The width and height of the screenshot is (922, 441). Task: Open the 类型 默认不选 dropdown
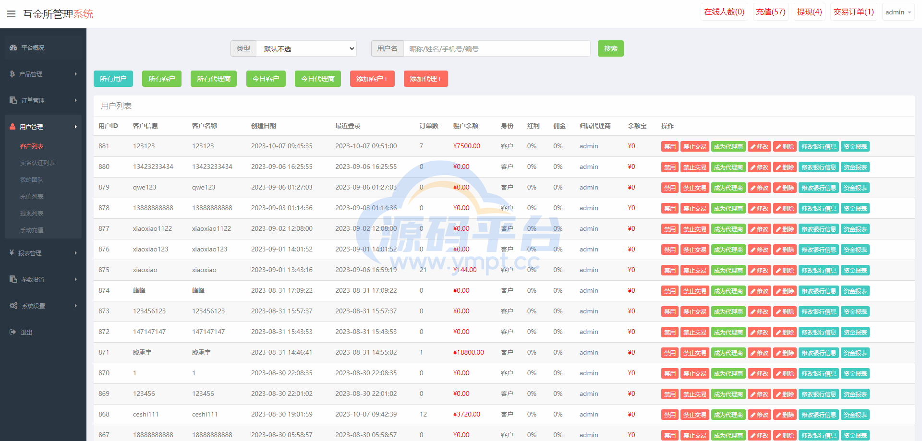point(306,48)
